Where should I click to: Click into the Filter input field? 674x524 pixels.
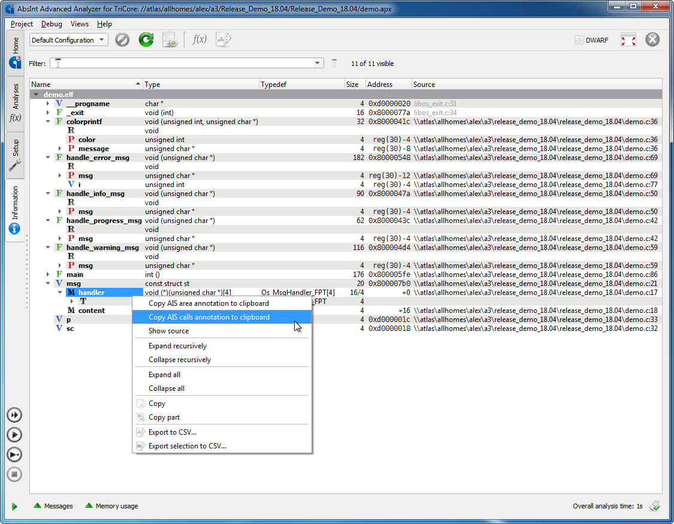pyautogui.click(x=186, y=63)
